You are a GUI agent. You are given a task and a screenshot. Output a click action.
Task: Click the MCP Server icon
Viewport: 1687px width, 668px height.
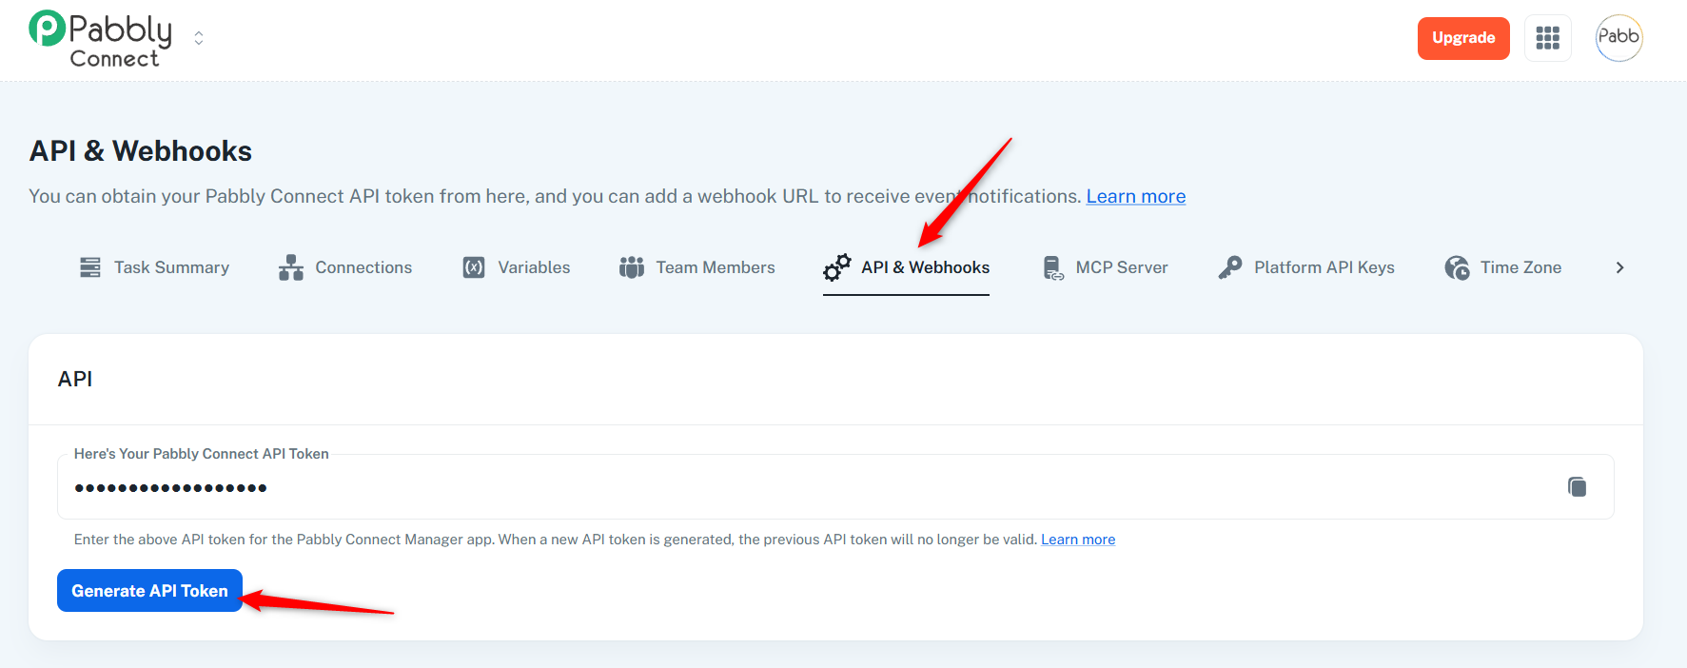(1053, 267)
